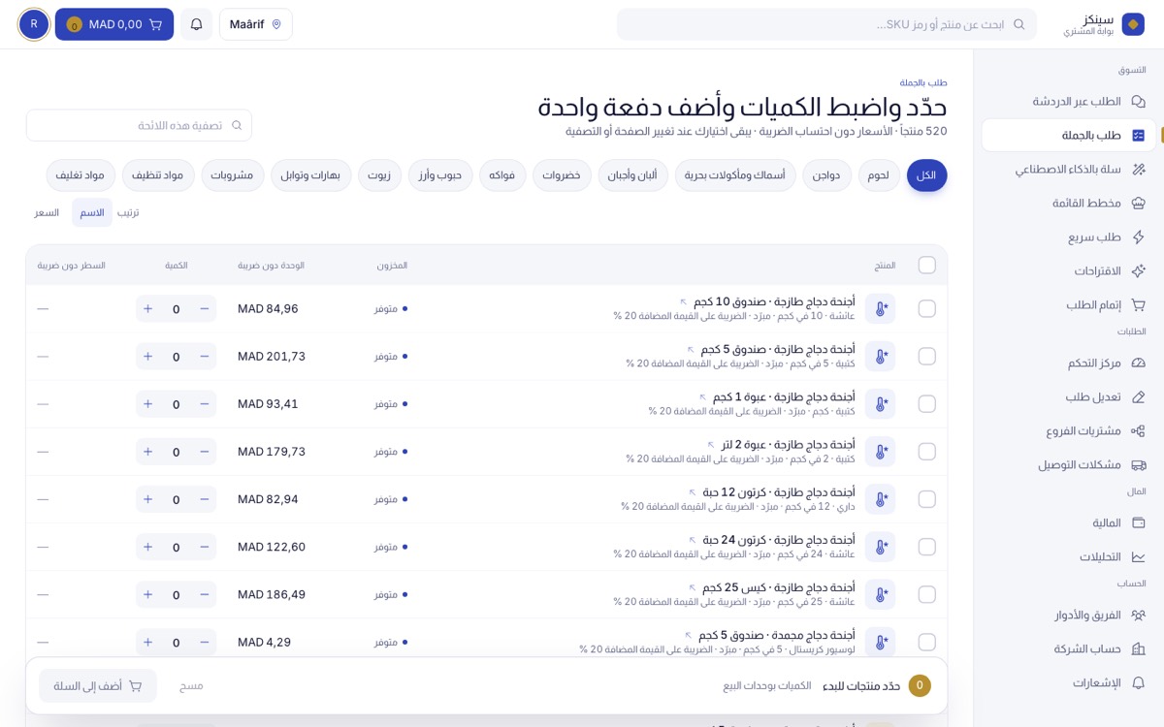Click the chilled icon of كرتون 12 حبة row
1164x727 pixels.
(880, 499)
